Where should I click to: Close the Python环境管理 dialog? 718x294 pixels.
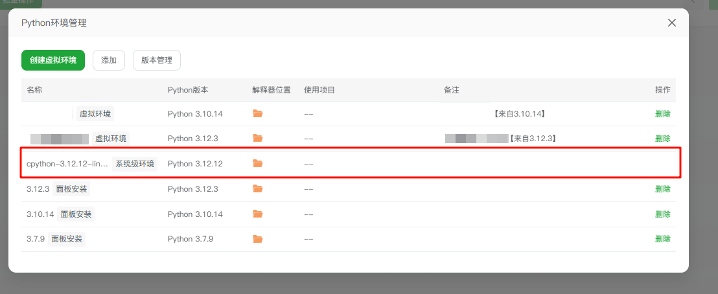pos(672,23)
